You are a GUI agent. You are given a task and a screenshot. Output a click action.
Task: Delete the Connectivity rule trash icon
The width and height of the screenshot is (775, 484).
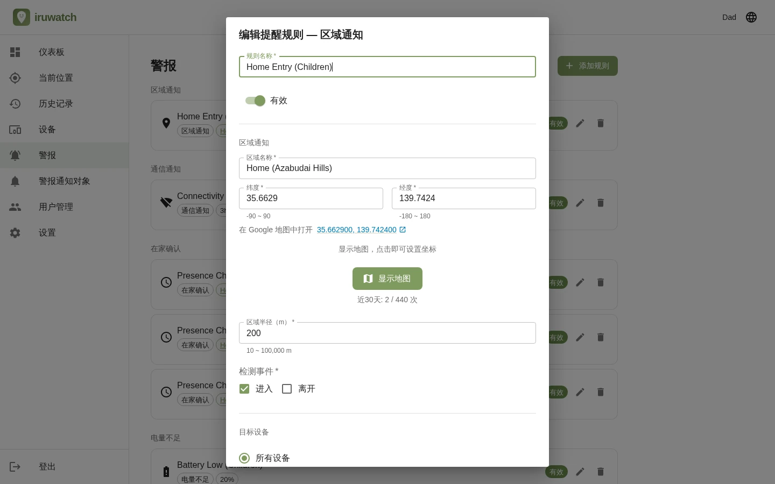(x=601, y=203)
